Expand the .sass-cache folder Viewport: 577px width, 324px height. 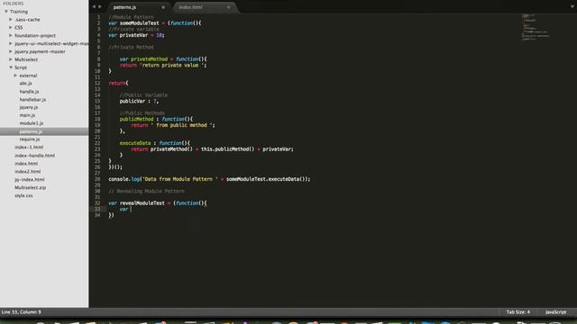click(11, 20)
